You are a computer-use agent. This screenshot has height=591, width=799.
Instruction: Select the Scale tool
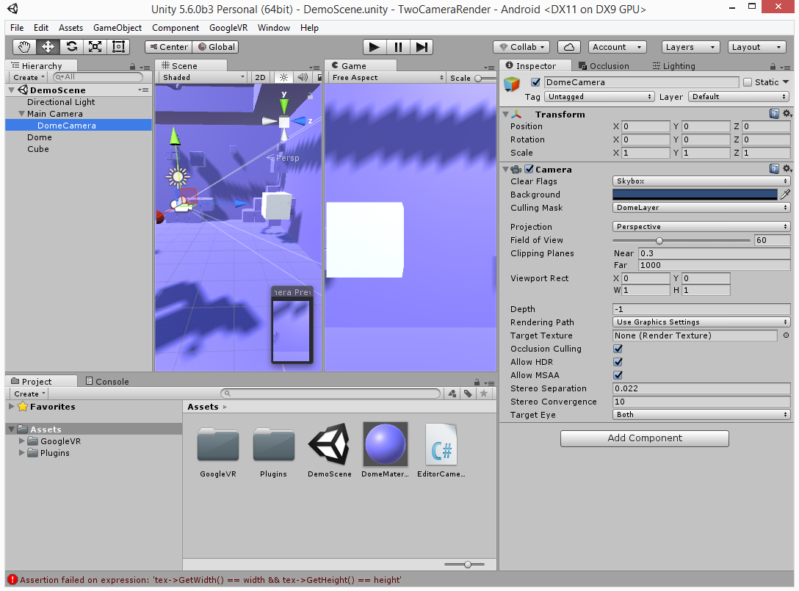click(x=95, y=47)
